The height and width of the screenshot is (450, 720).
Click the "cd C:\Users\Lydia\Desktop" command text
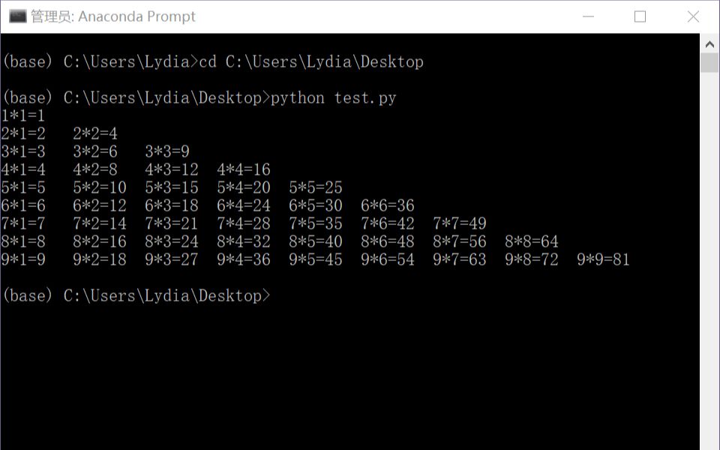311,61
